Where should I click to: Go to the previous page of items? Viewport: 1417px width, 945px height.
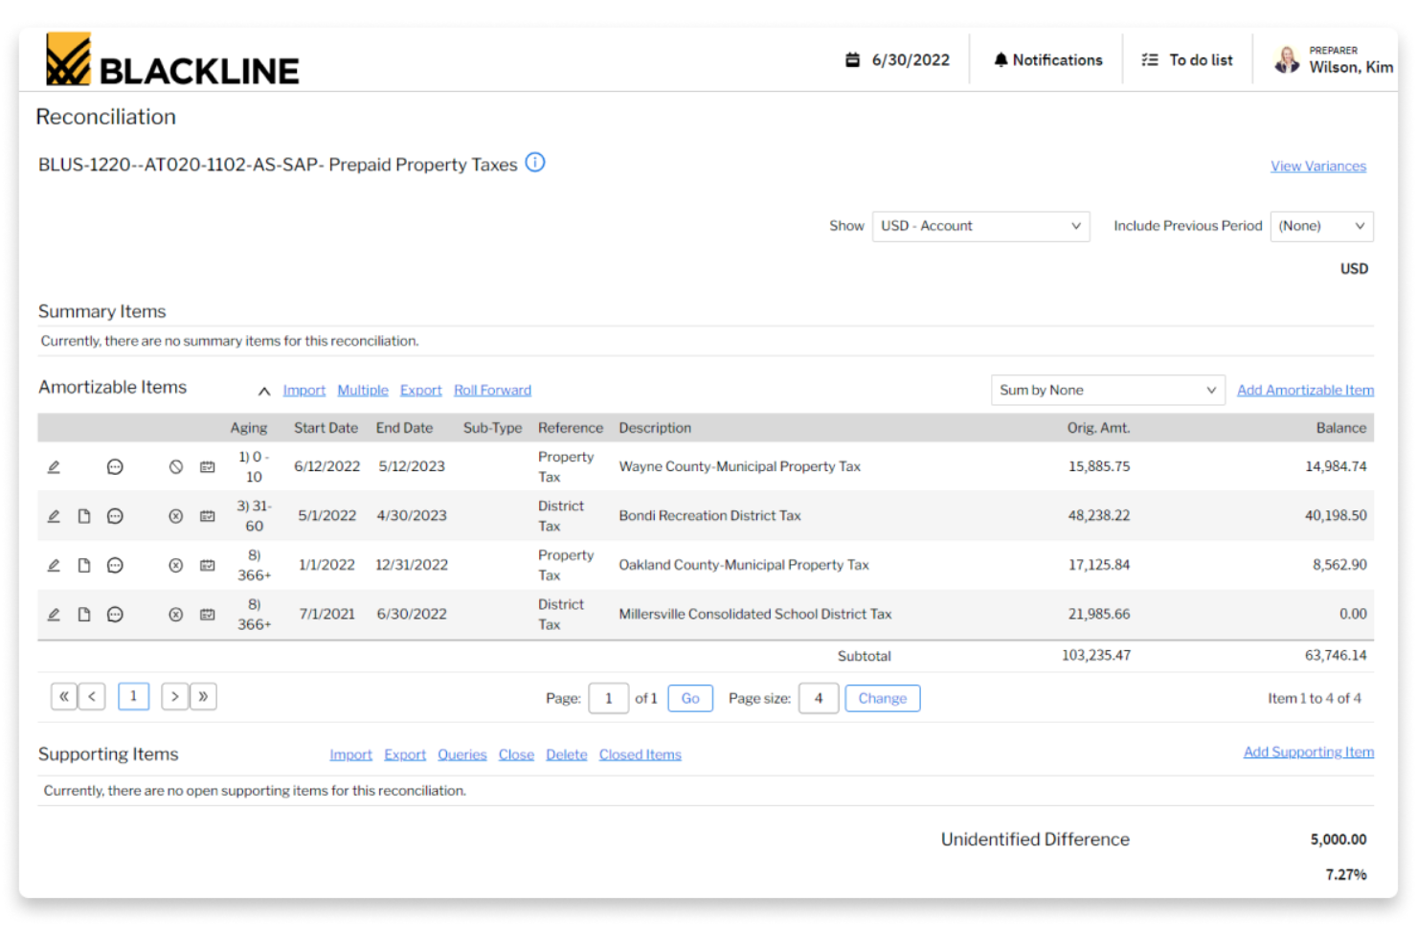pyautogui.click(x=92, y=697)
